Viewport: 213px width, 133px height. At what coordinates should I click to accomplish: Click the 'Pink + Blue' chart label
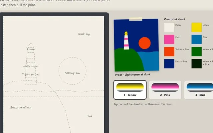181,62
